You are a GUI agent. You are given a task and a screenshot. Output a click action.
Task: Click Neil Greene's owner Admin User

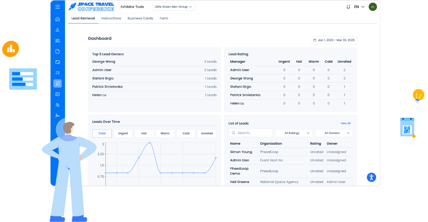coord(336,182)
